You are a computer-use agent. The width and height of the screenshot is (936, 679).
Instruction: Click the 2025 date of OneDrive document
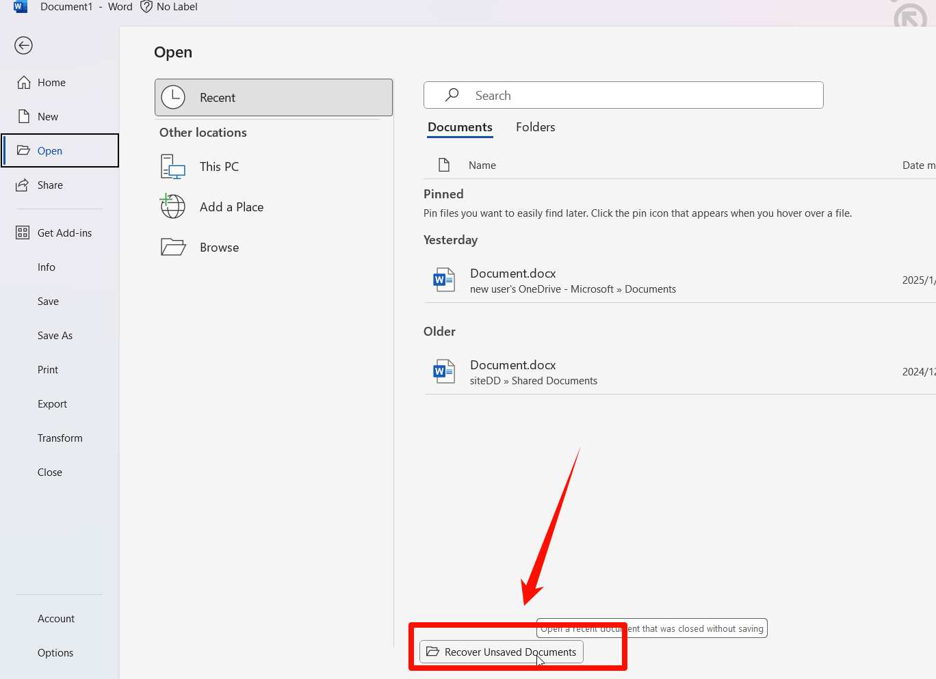[918, 280]
